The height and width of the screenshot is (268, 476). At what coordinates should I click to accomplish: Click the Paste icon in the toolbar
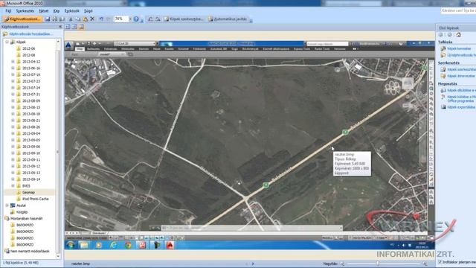pos(85,19)
